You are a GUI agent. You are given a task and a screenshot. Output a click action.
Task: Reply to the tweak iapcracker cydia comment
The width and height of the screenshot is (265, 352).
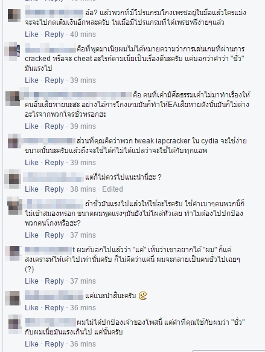tap(54, 163)
